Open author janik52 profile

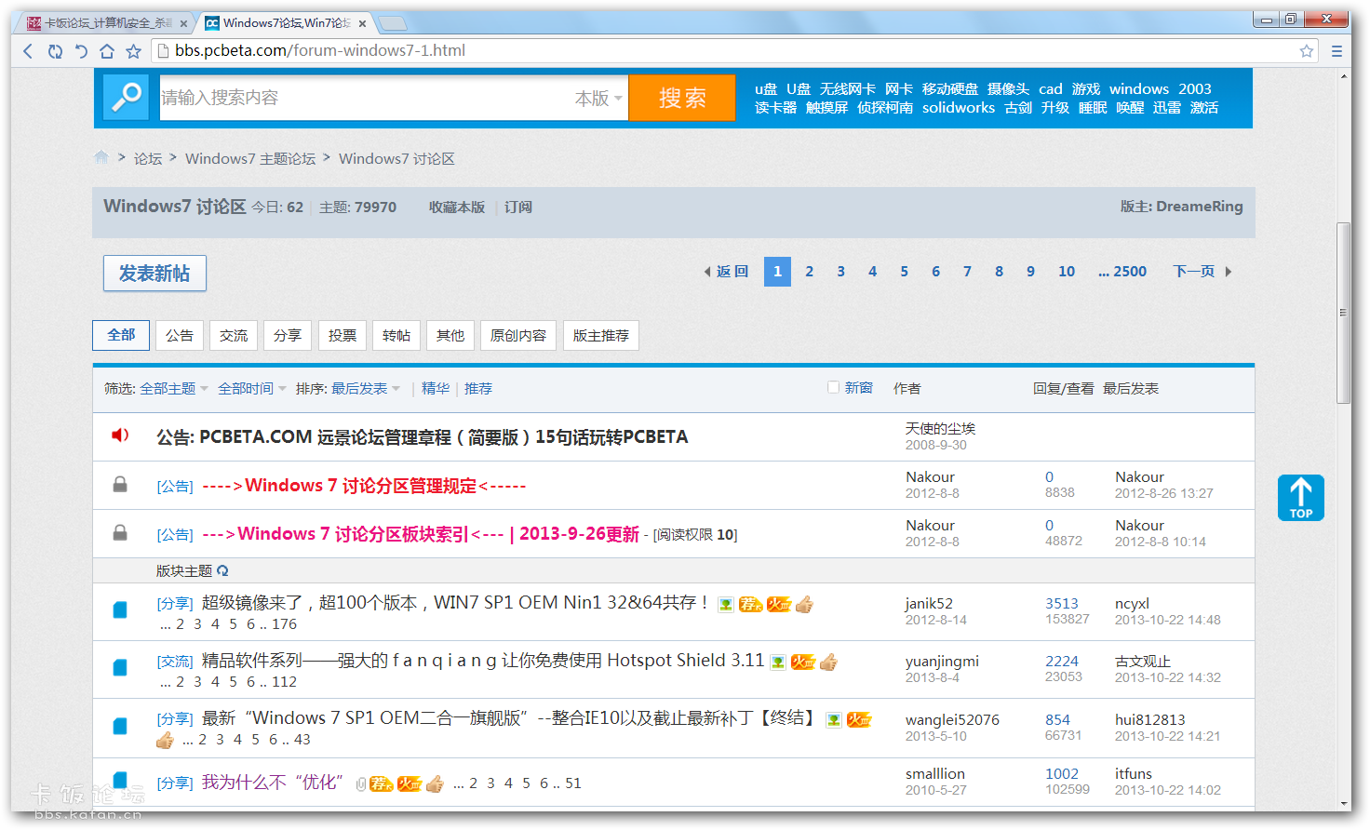[929, 604]
